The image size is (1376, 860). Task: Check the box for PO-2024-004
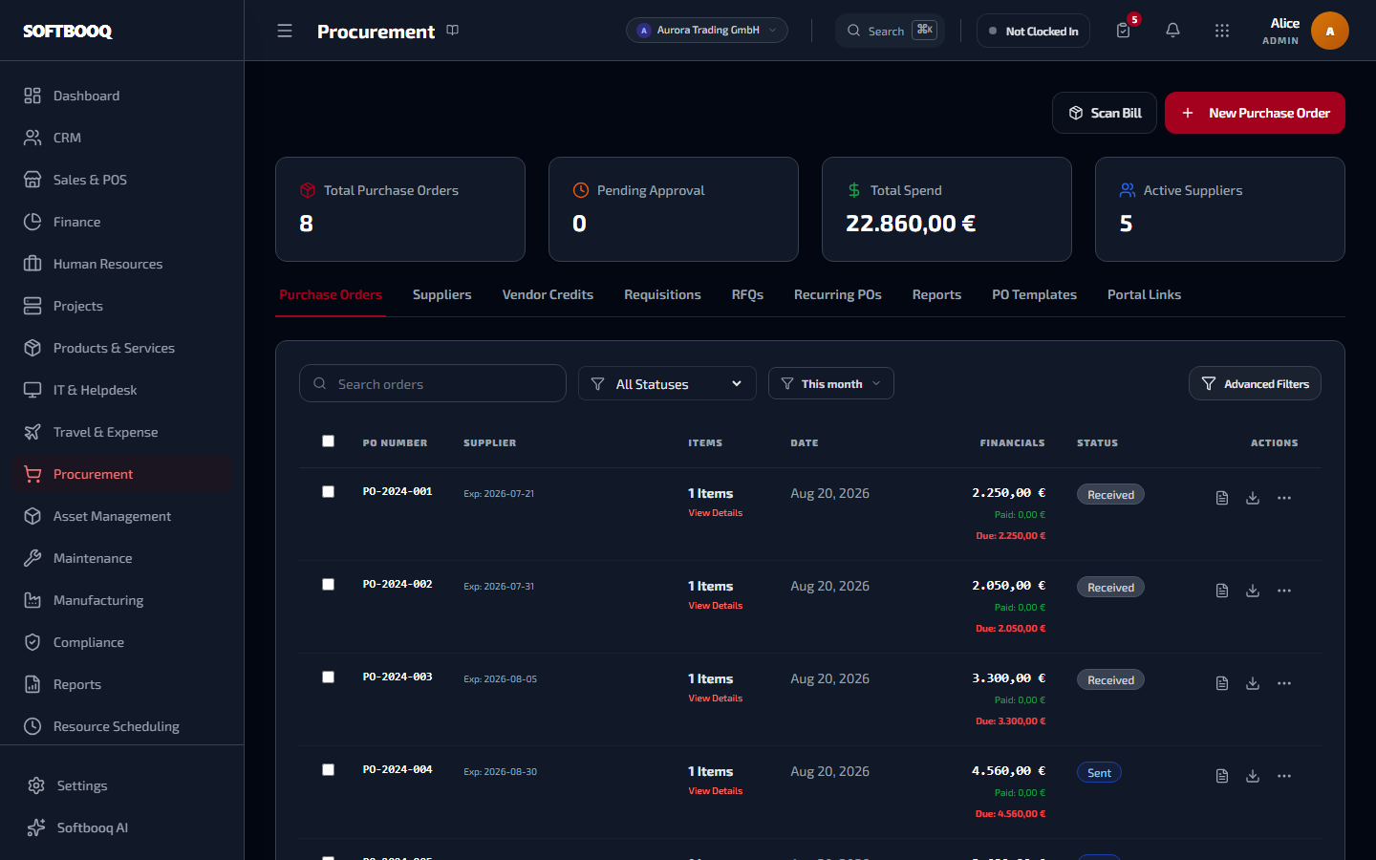328,769
